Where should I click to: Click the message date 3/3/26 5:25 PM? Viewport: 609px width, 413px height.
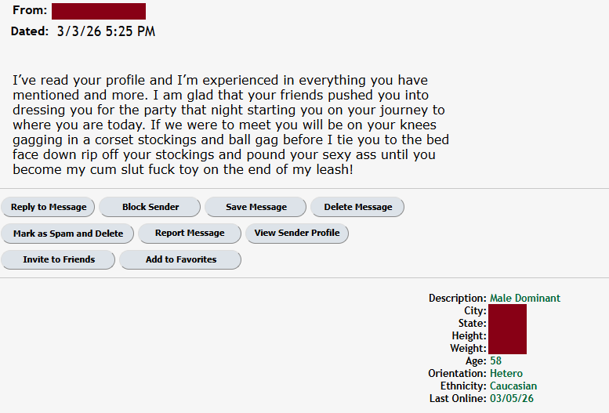click(x=106, y=31)
